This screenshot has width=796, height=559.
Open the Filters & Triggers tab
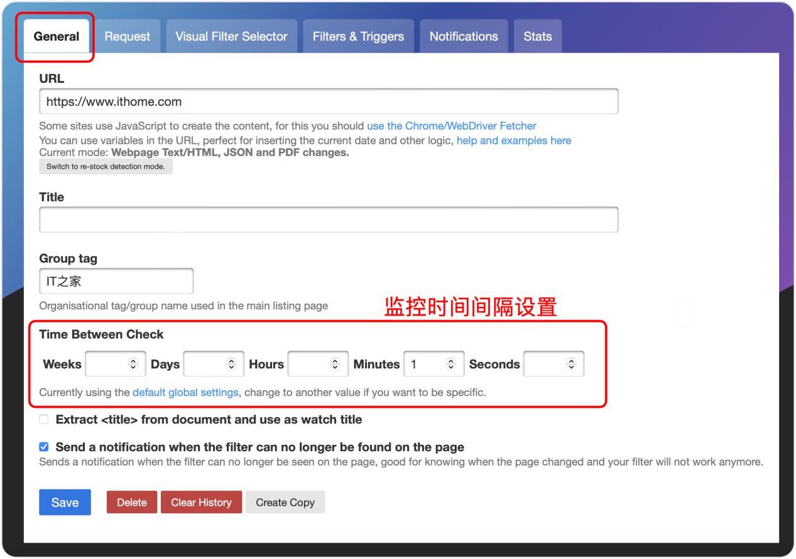point(358,36)
